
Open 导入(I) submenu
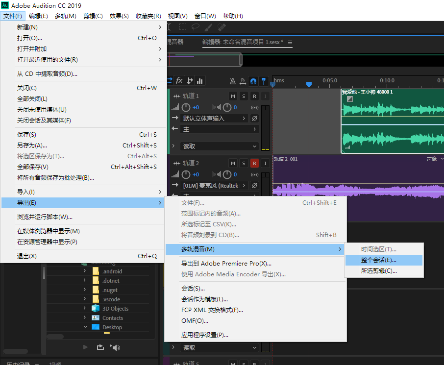tap(83, 192)
